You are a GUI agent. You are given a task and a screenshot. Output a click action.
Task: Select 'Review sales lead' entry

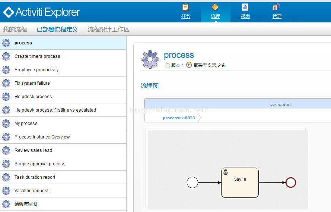point(63,150)
